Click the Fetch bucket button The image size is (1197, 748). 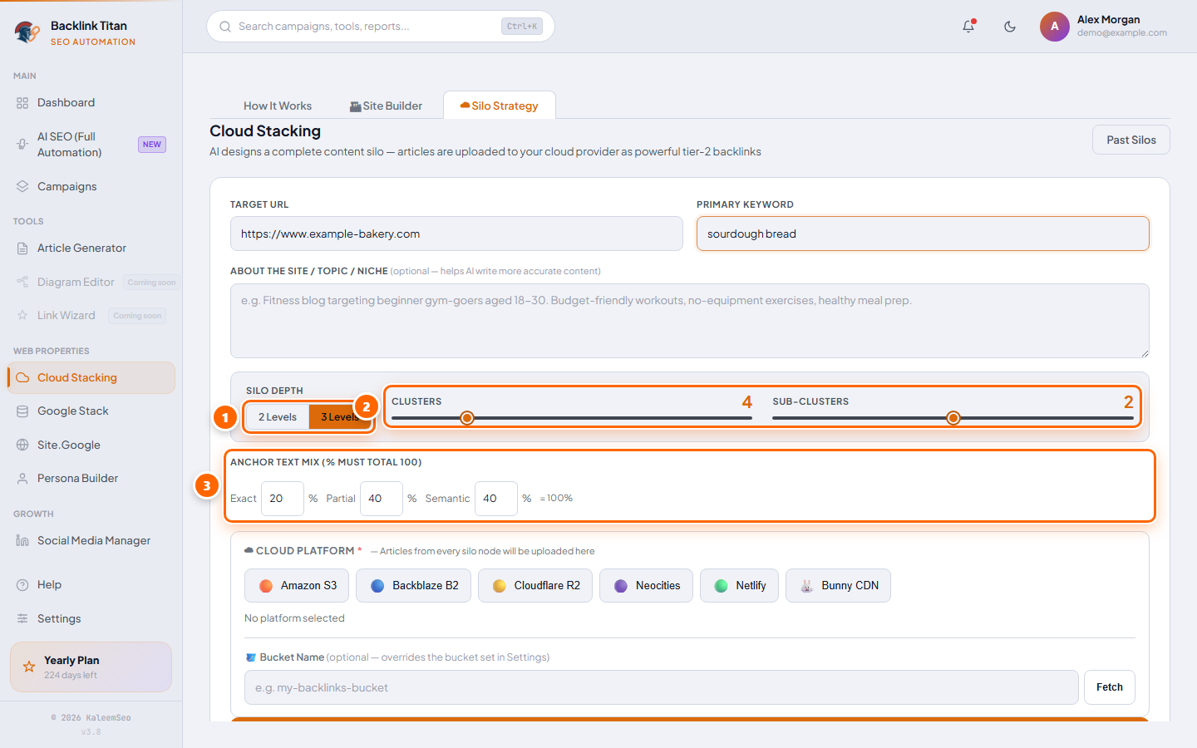click(1110, 687)
